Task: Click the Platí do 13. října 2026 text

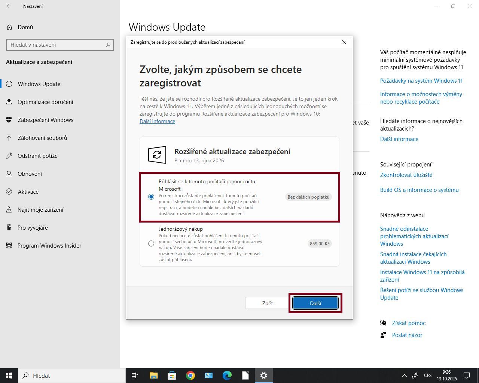Action: click(199, 161)
